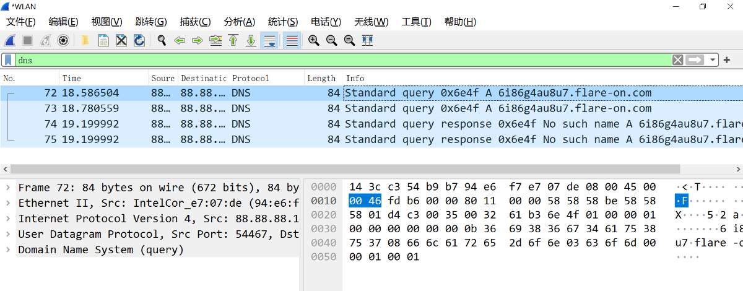Image resolution: width=743 pixels, height=291 pixels.
Task: Open a capture file folder icon
Action: (85, 41)
